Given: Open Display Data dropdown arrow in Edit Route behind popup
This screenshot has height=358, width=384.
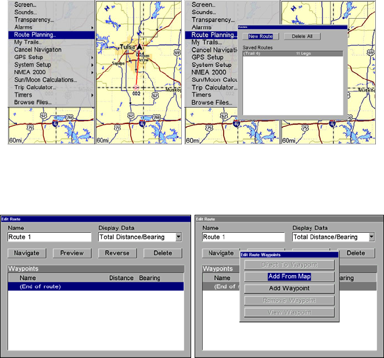Looking at the screenshot, I should 372,237.
